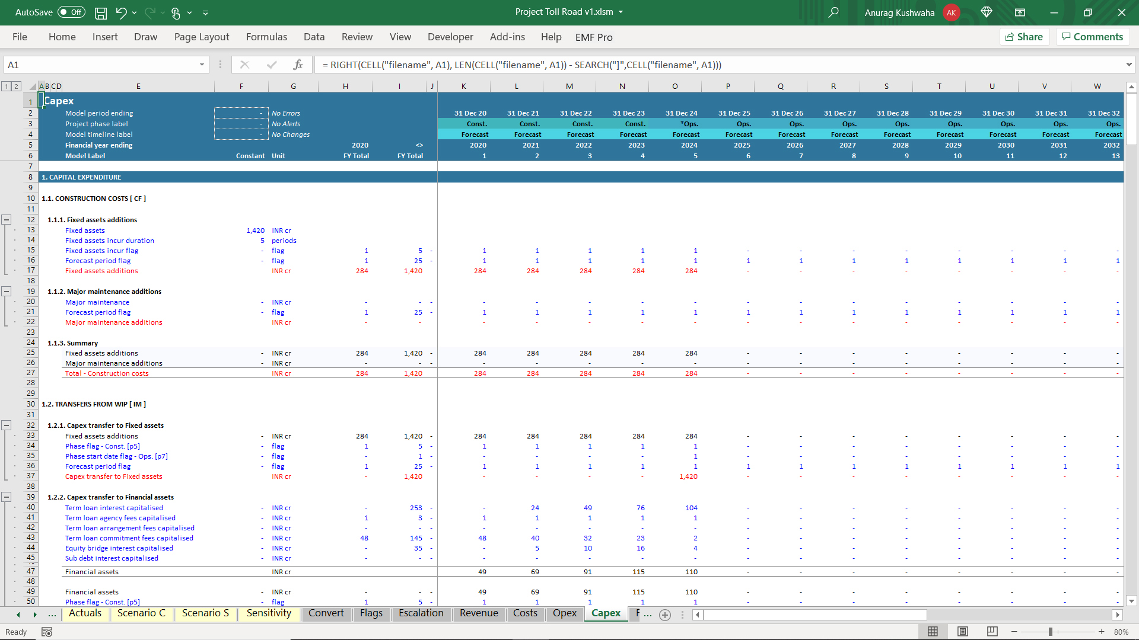Show outline level 1 button

(x=7, y=87)
